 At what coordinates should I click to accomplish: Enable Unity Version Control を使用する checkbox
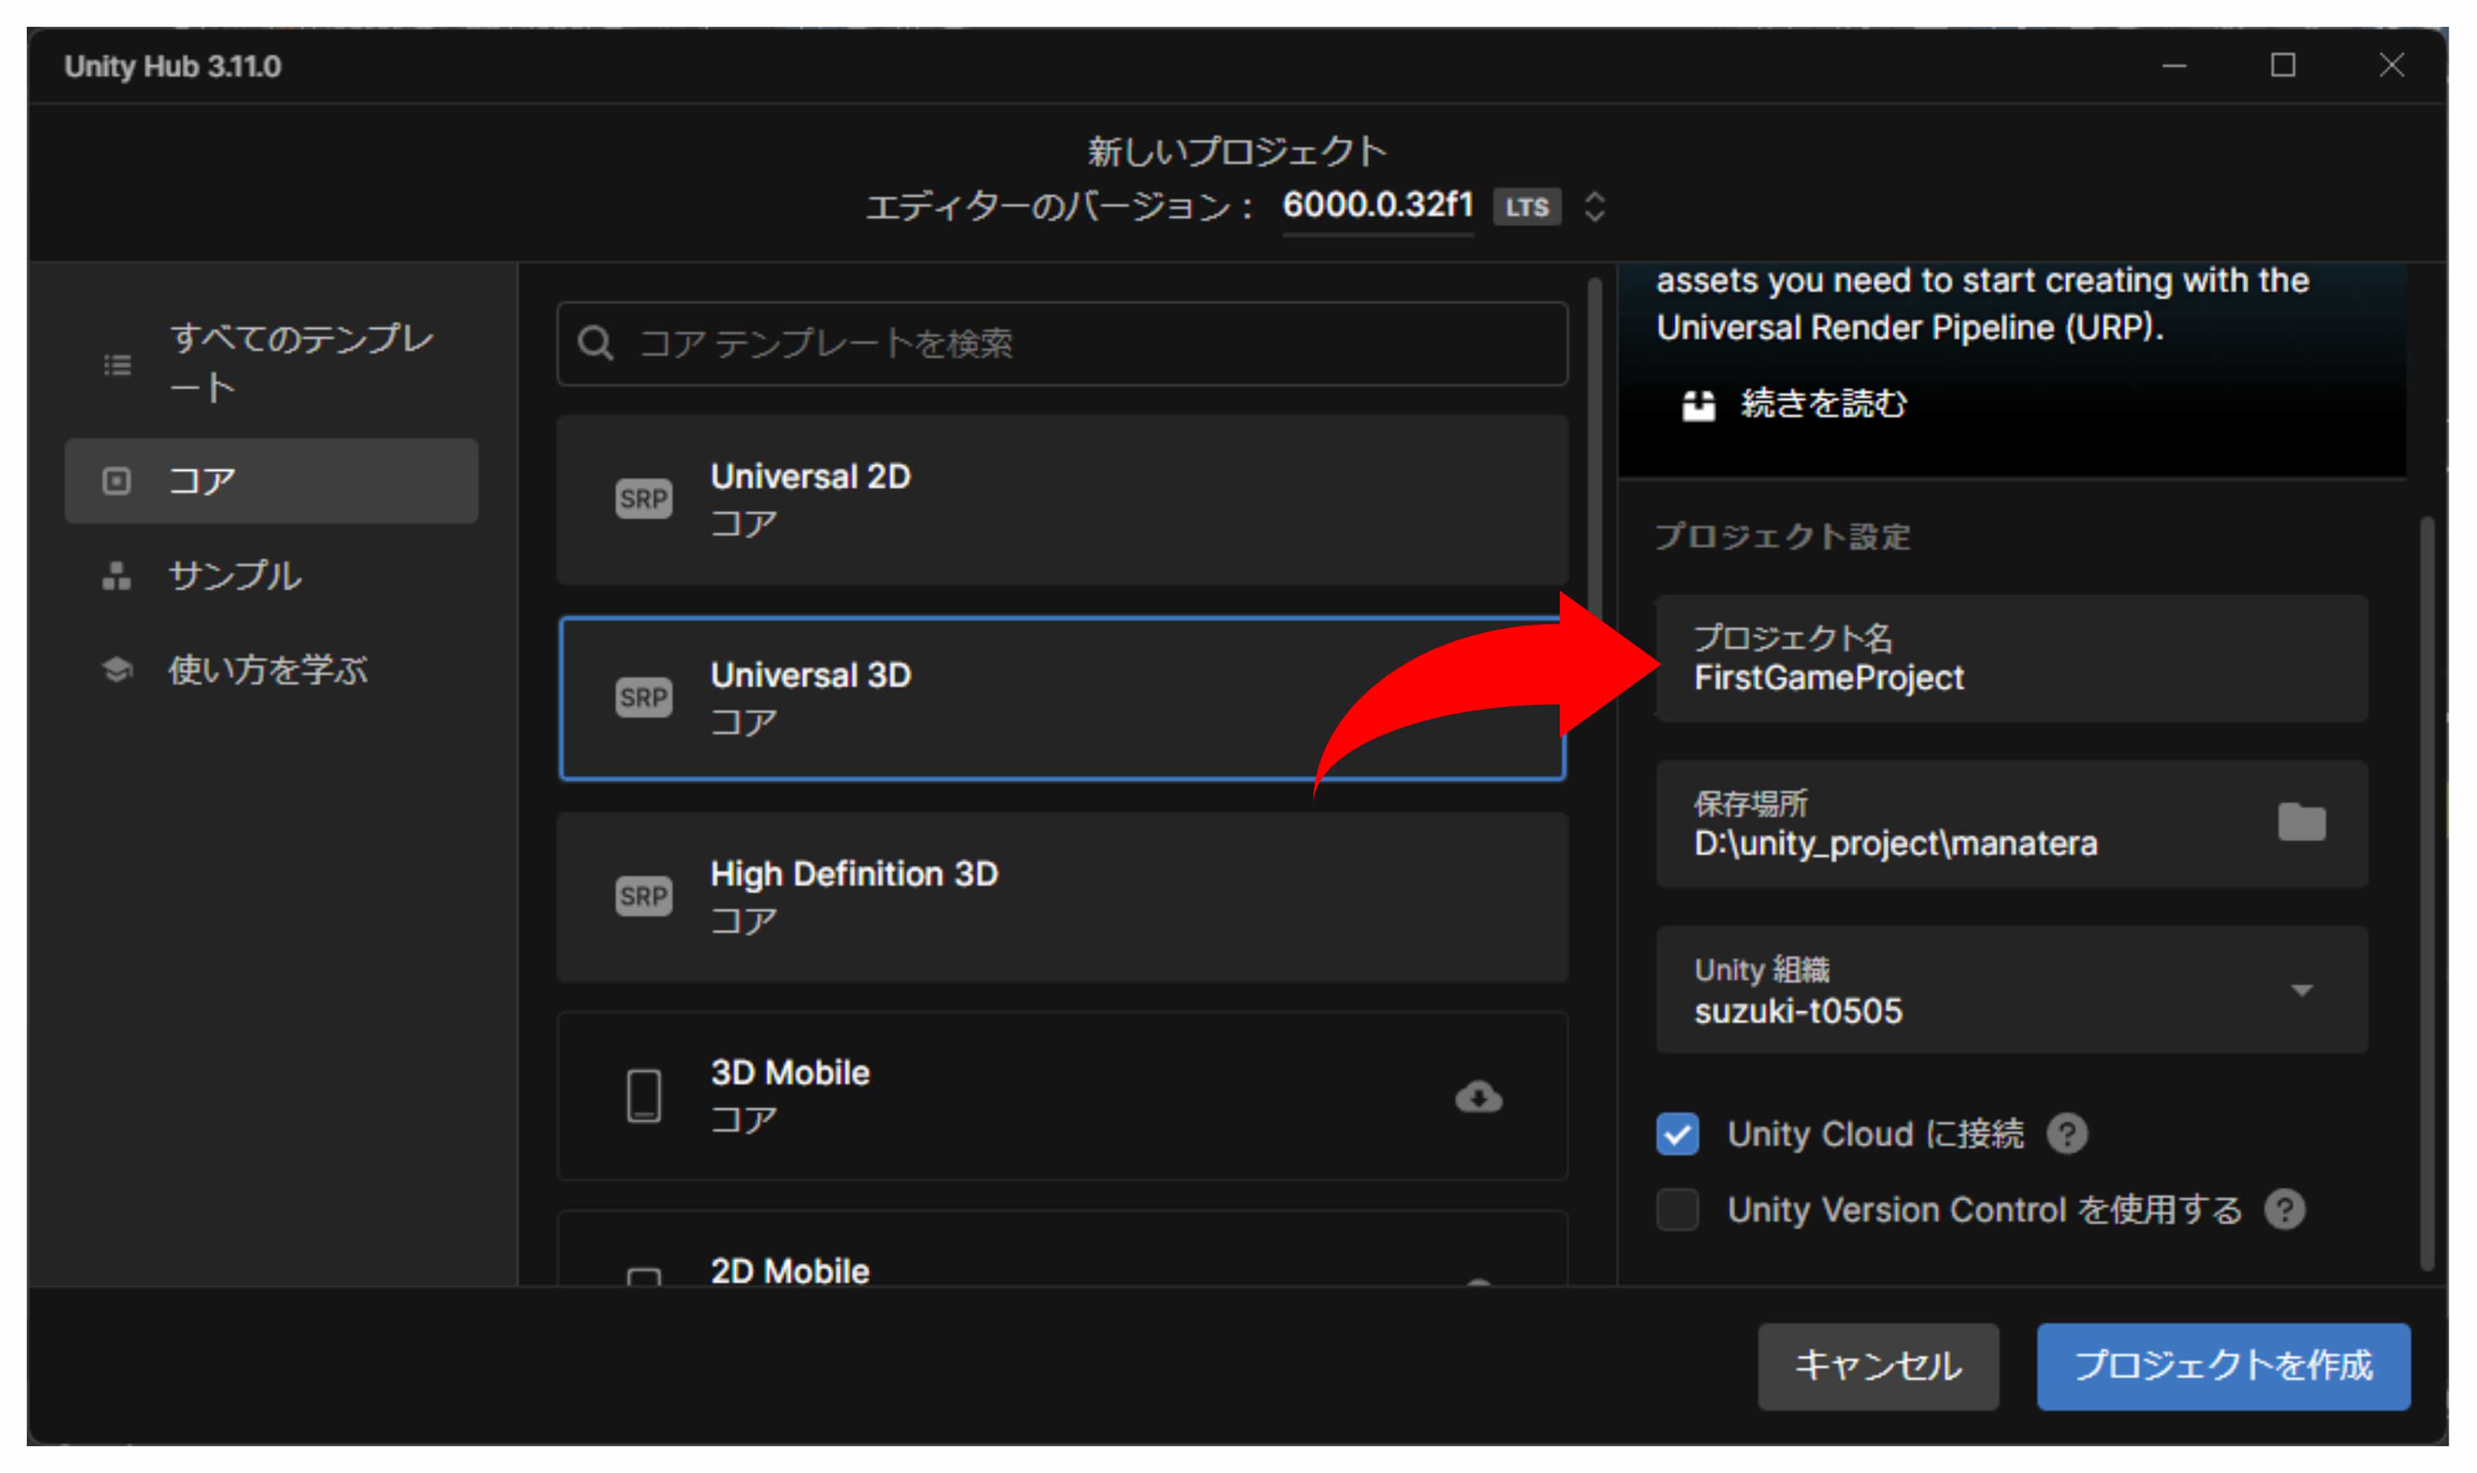pos(1677,1210)
